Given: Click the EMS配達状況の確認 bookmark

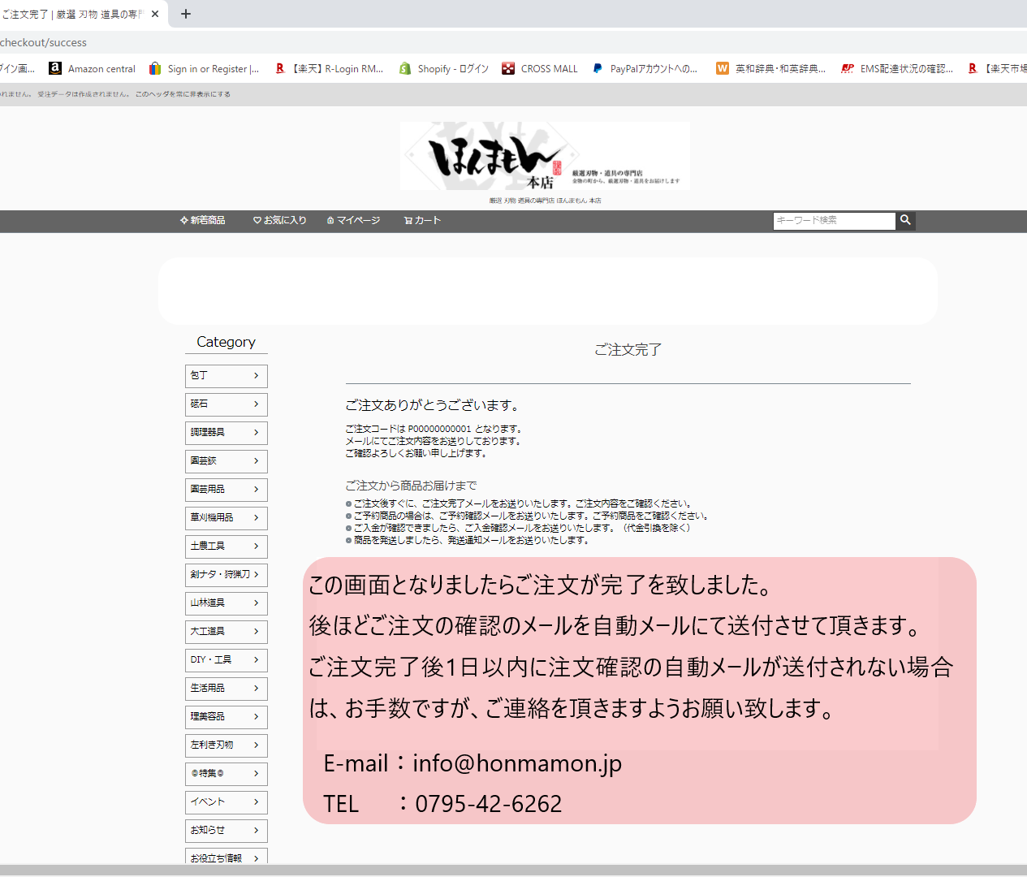Looking at the screenshot, I should point(900,68).
